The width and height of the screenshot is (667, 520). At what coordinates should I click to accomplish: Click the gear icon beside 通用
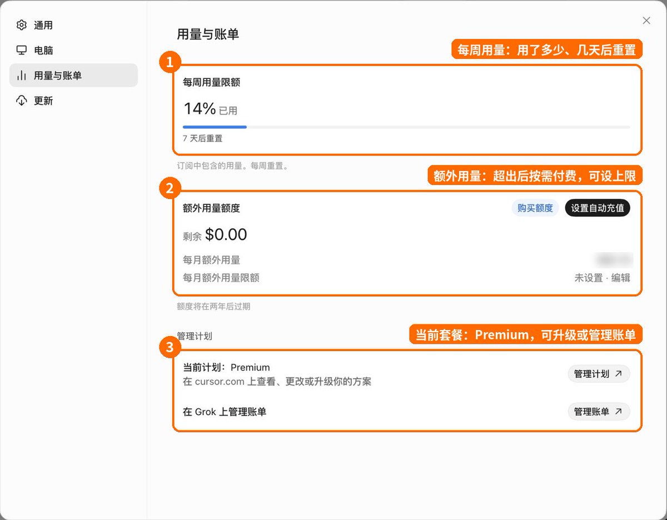click(x=22, y=25)
